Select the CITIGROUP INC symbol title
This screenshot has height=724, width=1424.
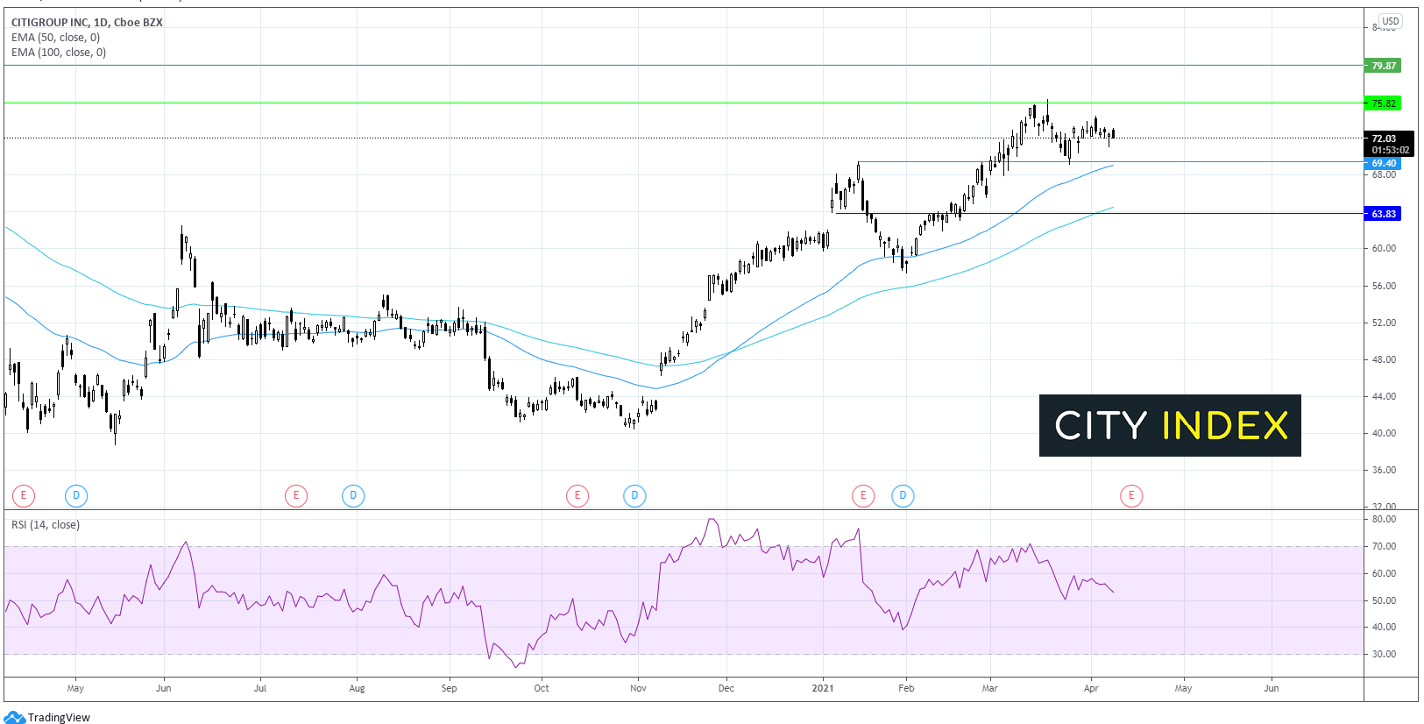[x=87, y=23]
